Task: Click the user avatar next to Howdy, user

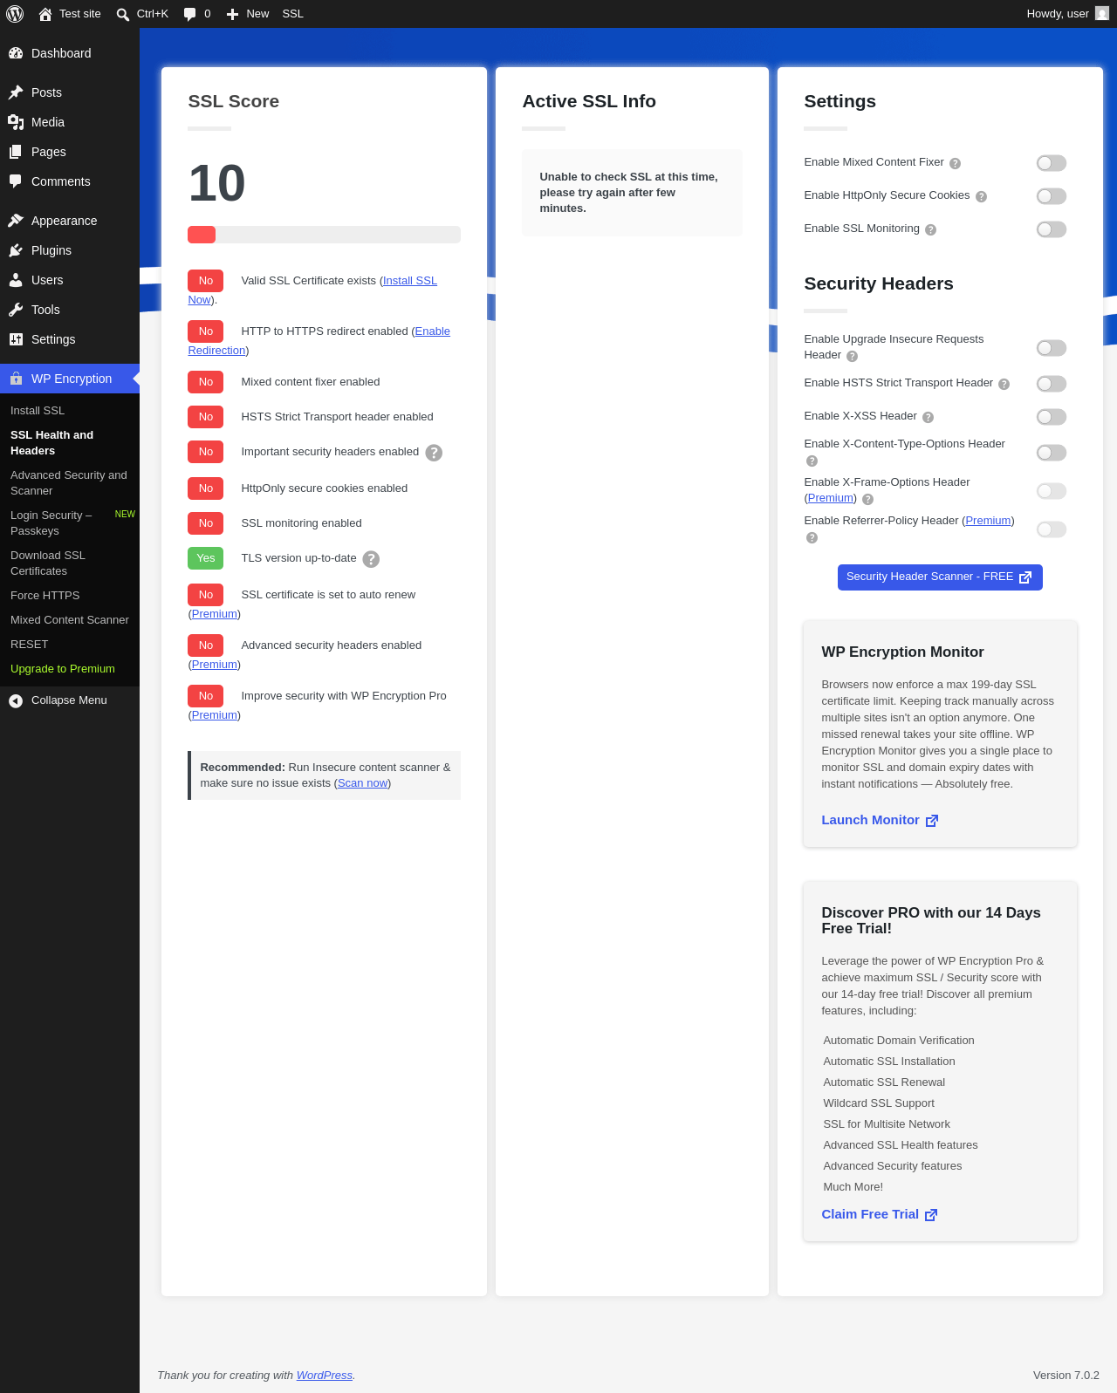Action: (1102, 13)
